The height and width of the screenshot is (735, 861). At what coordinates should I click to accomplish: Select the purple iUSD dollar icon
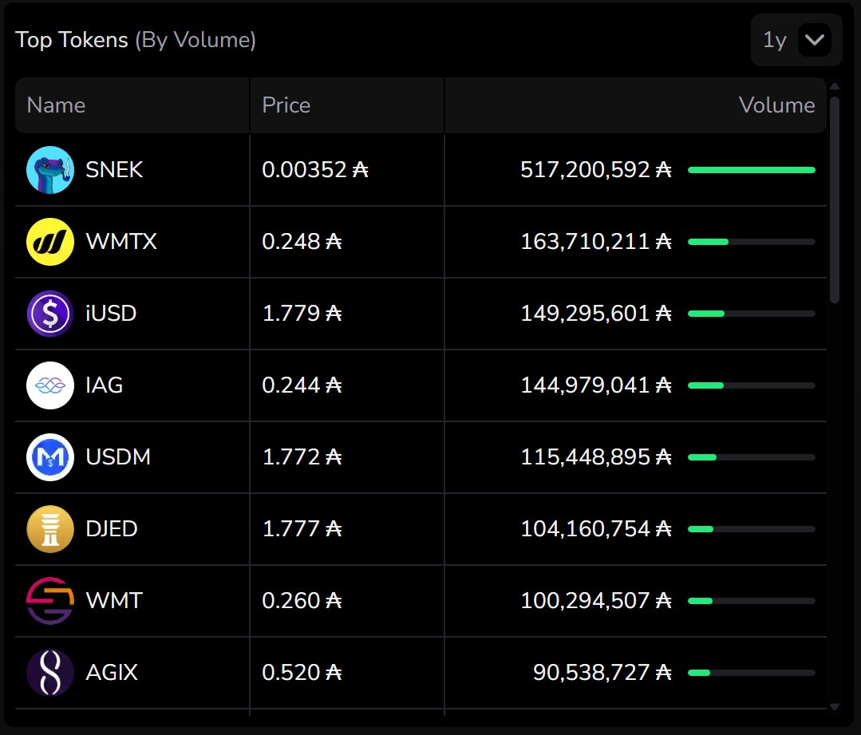coord(50,314)
